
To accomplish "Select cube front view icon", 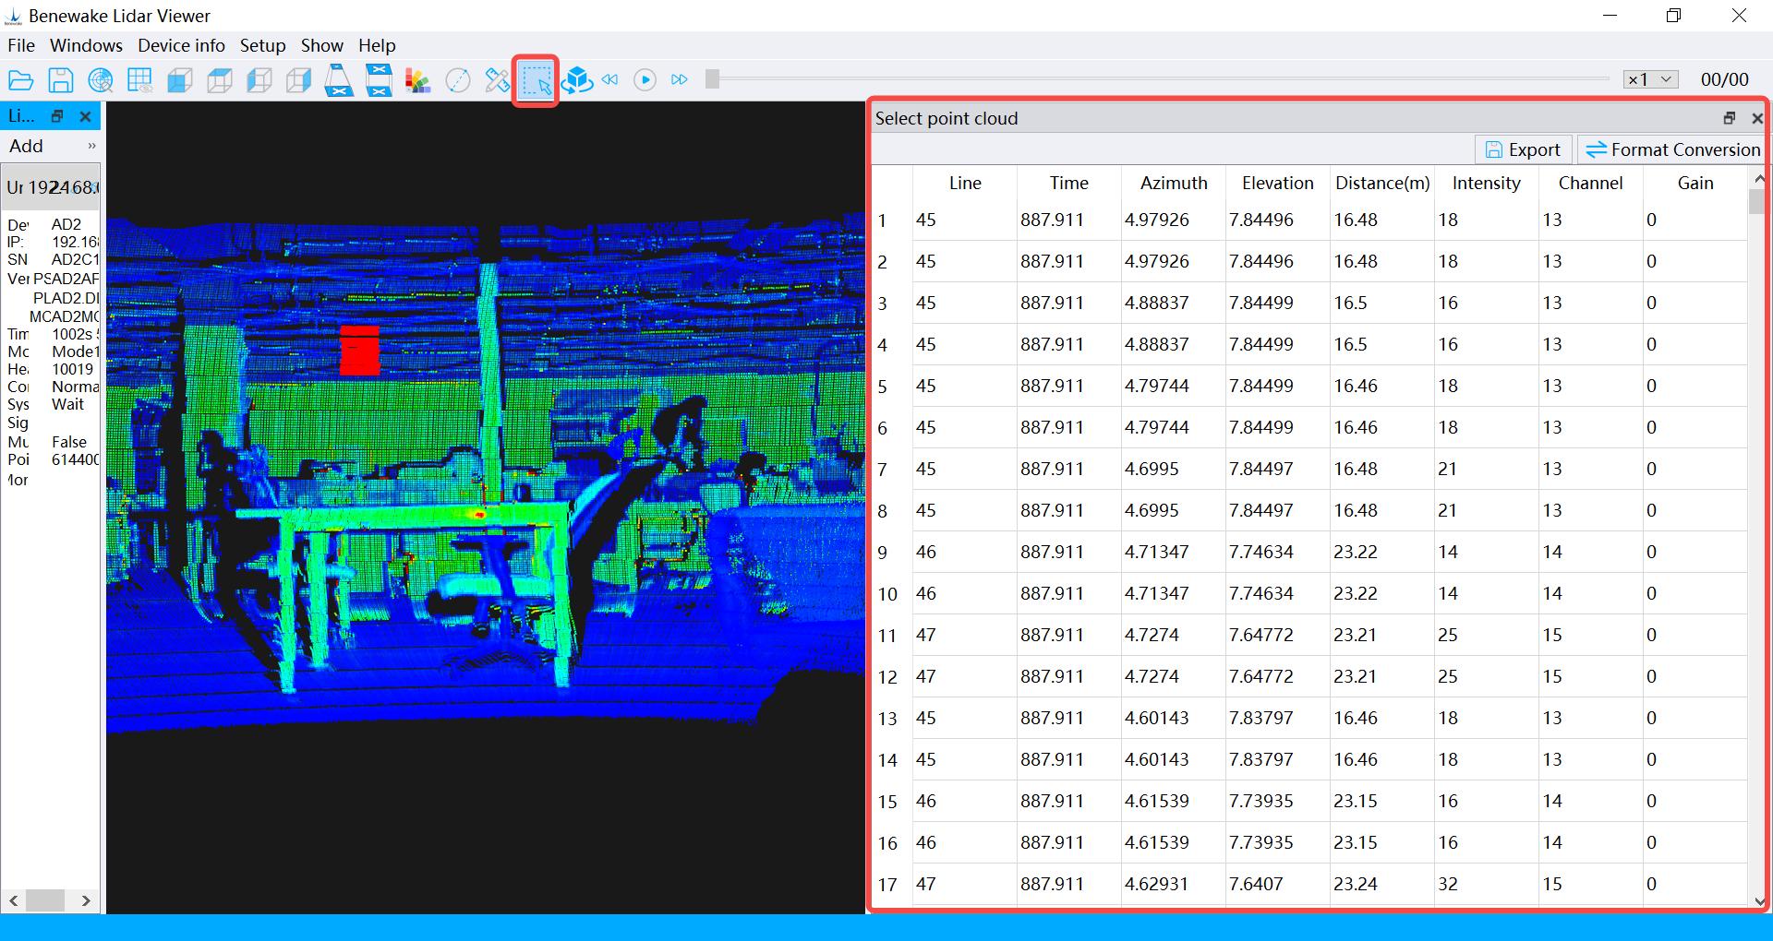I will click(180, 81).
